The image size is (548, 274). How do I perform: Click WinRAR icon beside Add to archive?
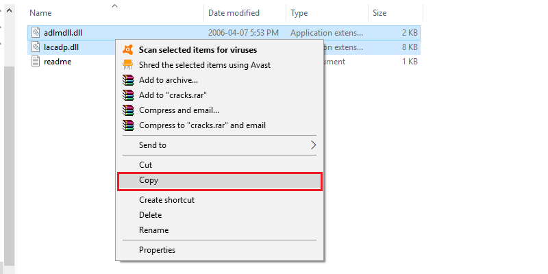tap(127, 80)
